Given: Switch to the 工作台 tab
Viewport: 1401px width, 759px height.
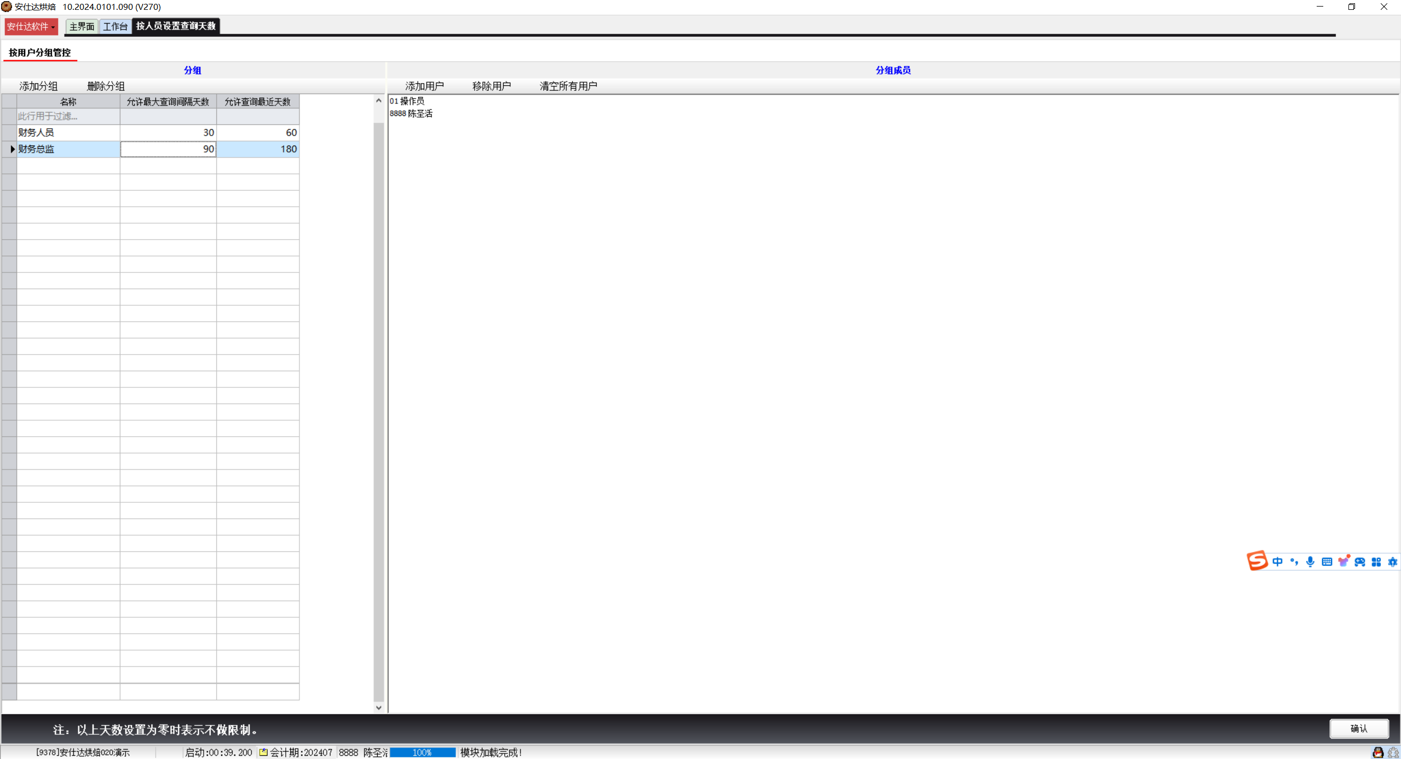Looking at the screenshot, I should [x=115, y=26].
